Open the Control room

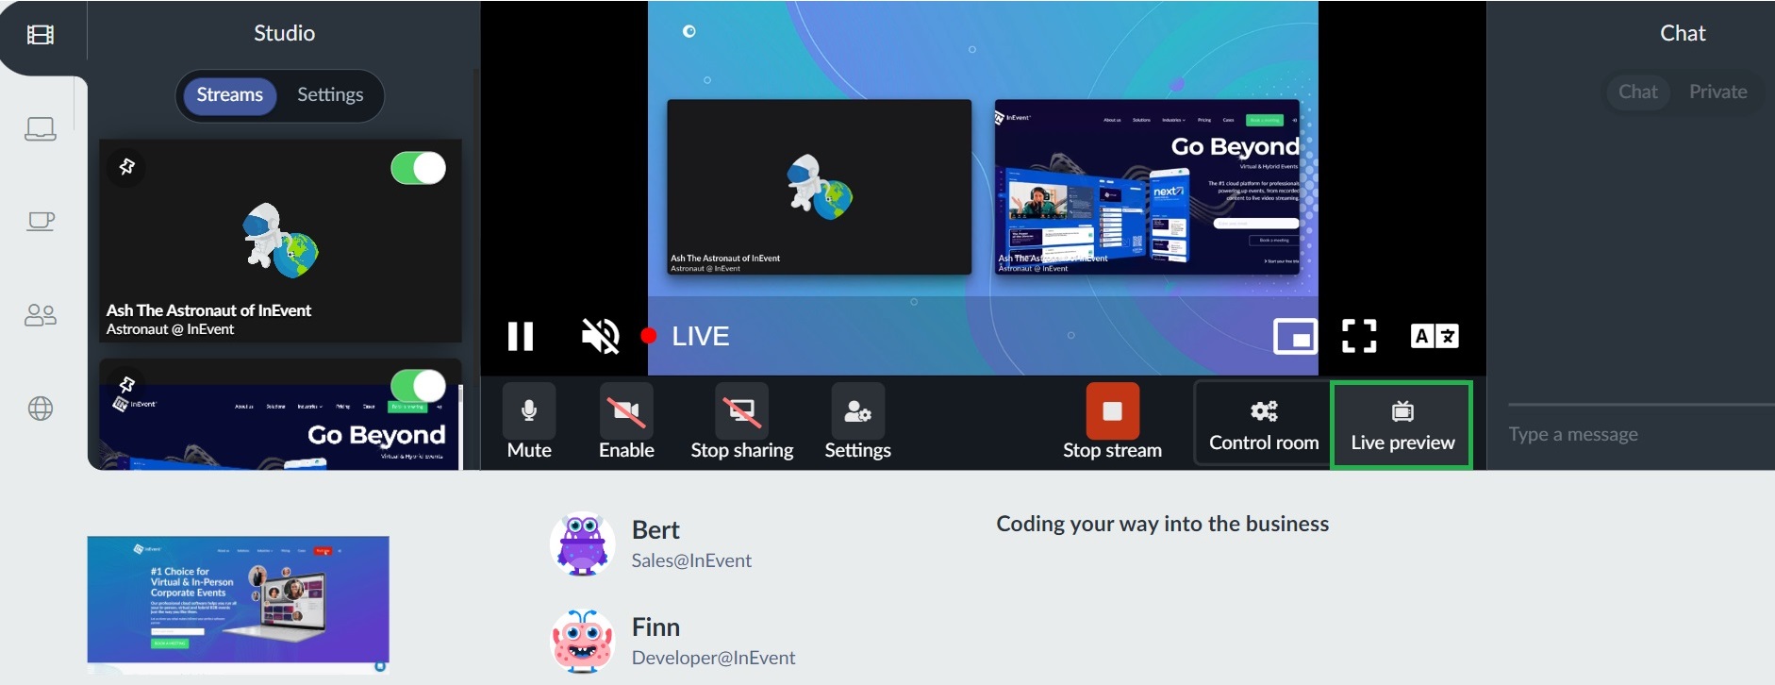1264,424
